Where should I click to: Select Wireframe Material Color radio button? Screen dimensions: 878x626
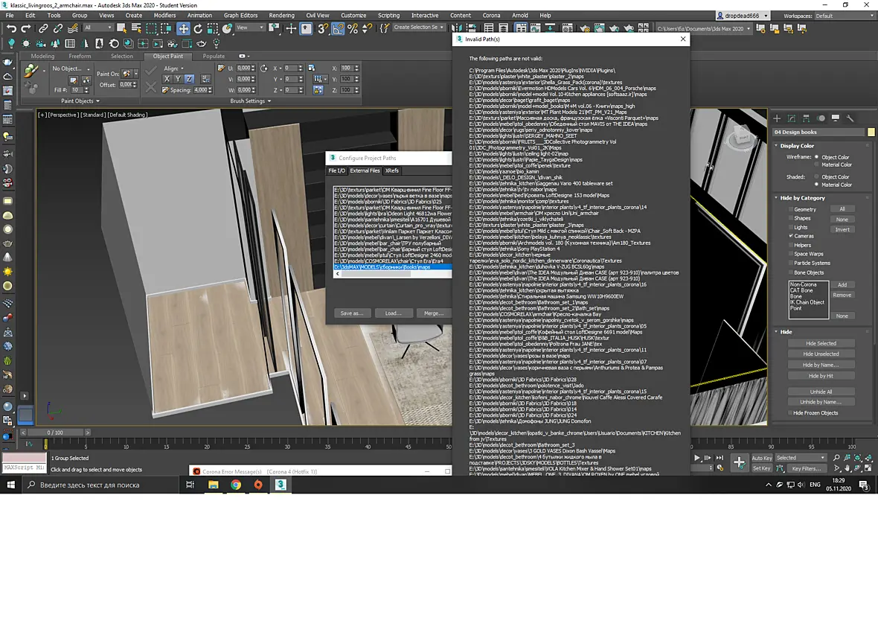pos(816,165)
